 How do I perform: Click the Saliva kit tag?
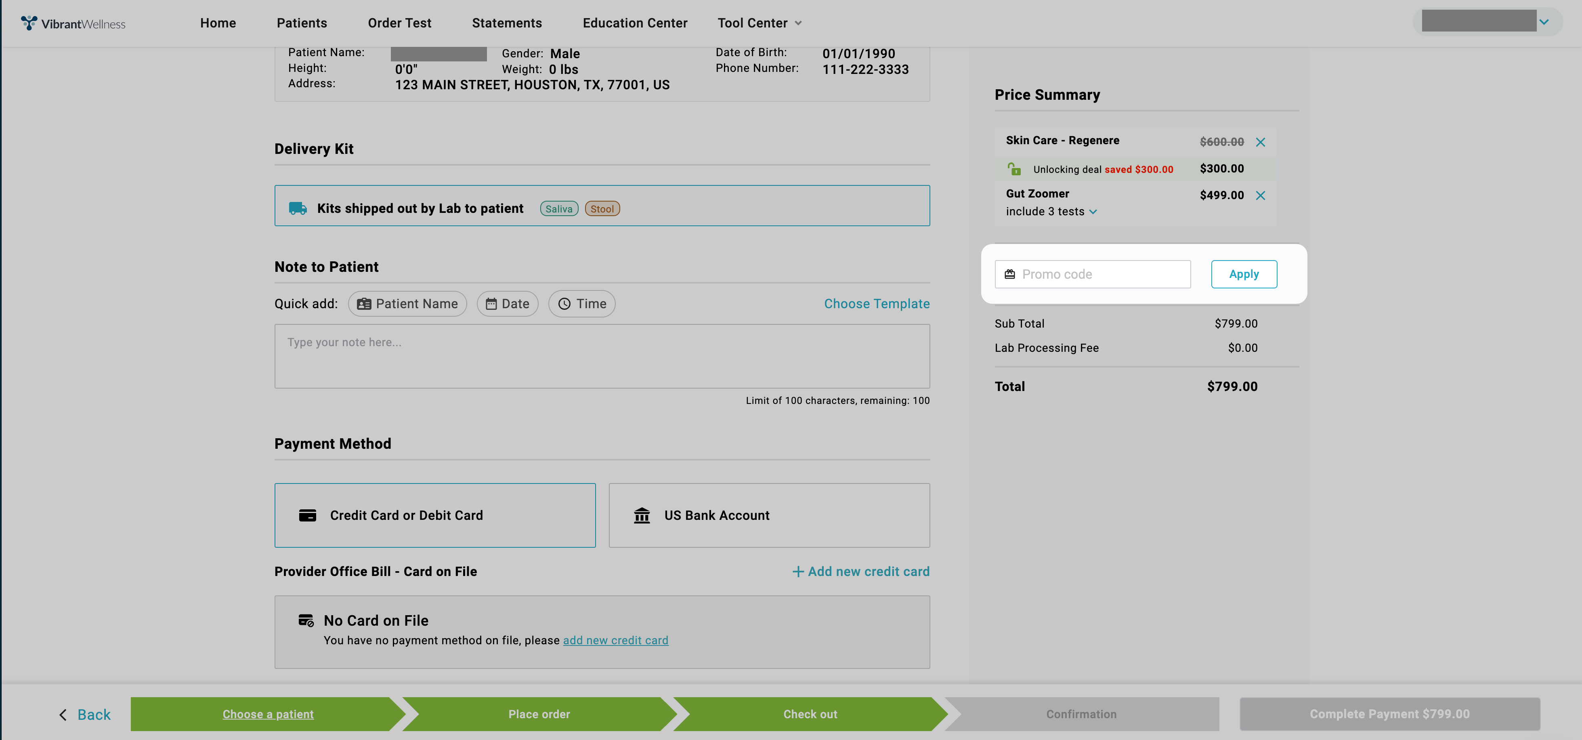click(559, 209)
